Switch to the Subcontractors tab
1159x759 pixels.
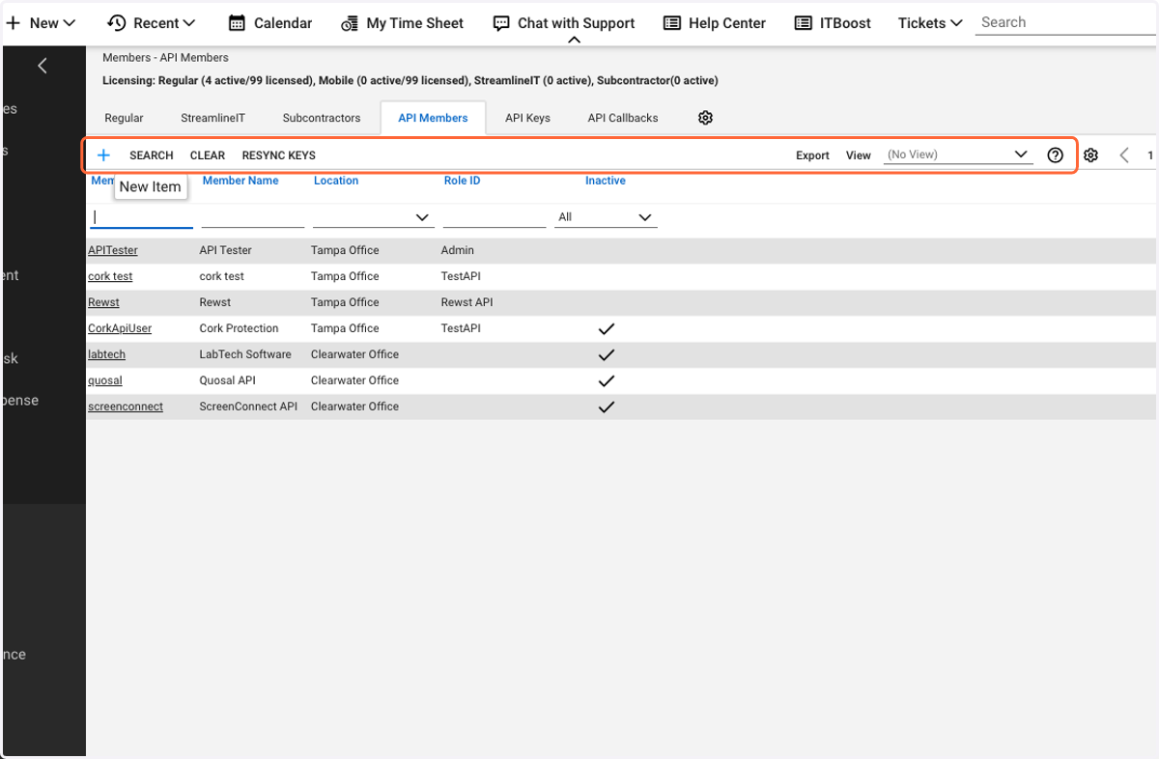pos(322,118)
